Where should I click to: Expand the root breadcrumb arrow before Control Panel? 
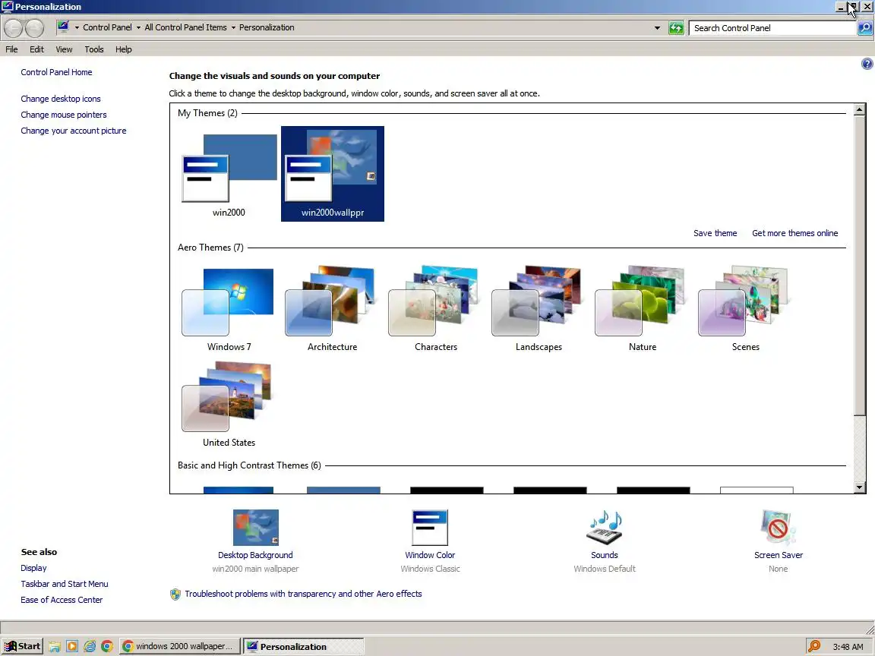point(77,27)
